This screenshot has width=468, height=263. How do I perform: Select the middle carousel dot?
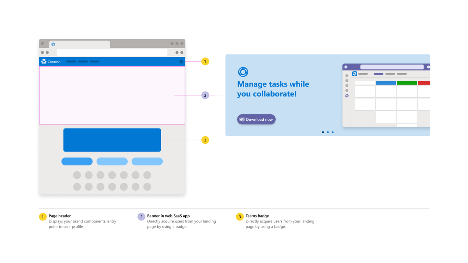tap(328, 132)
